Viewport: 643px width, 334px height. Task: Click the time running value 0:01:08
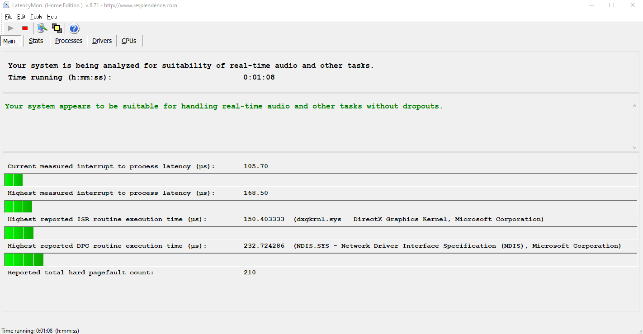(x=259, y=77)
